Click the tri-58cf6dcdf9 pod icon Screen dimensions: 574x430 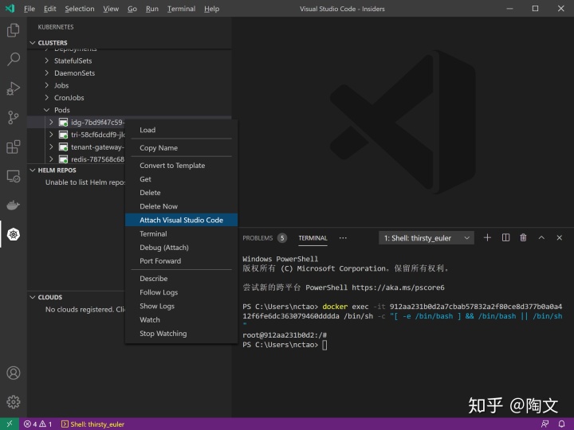[63, 135]
